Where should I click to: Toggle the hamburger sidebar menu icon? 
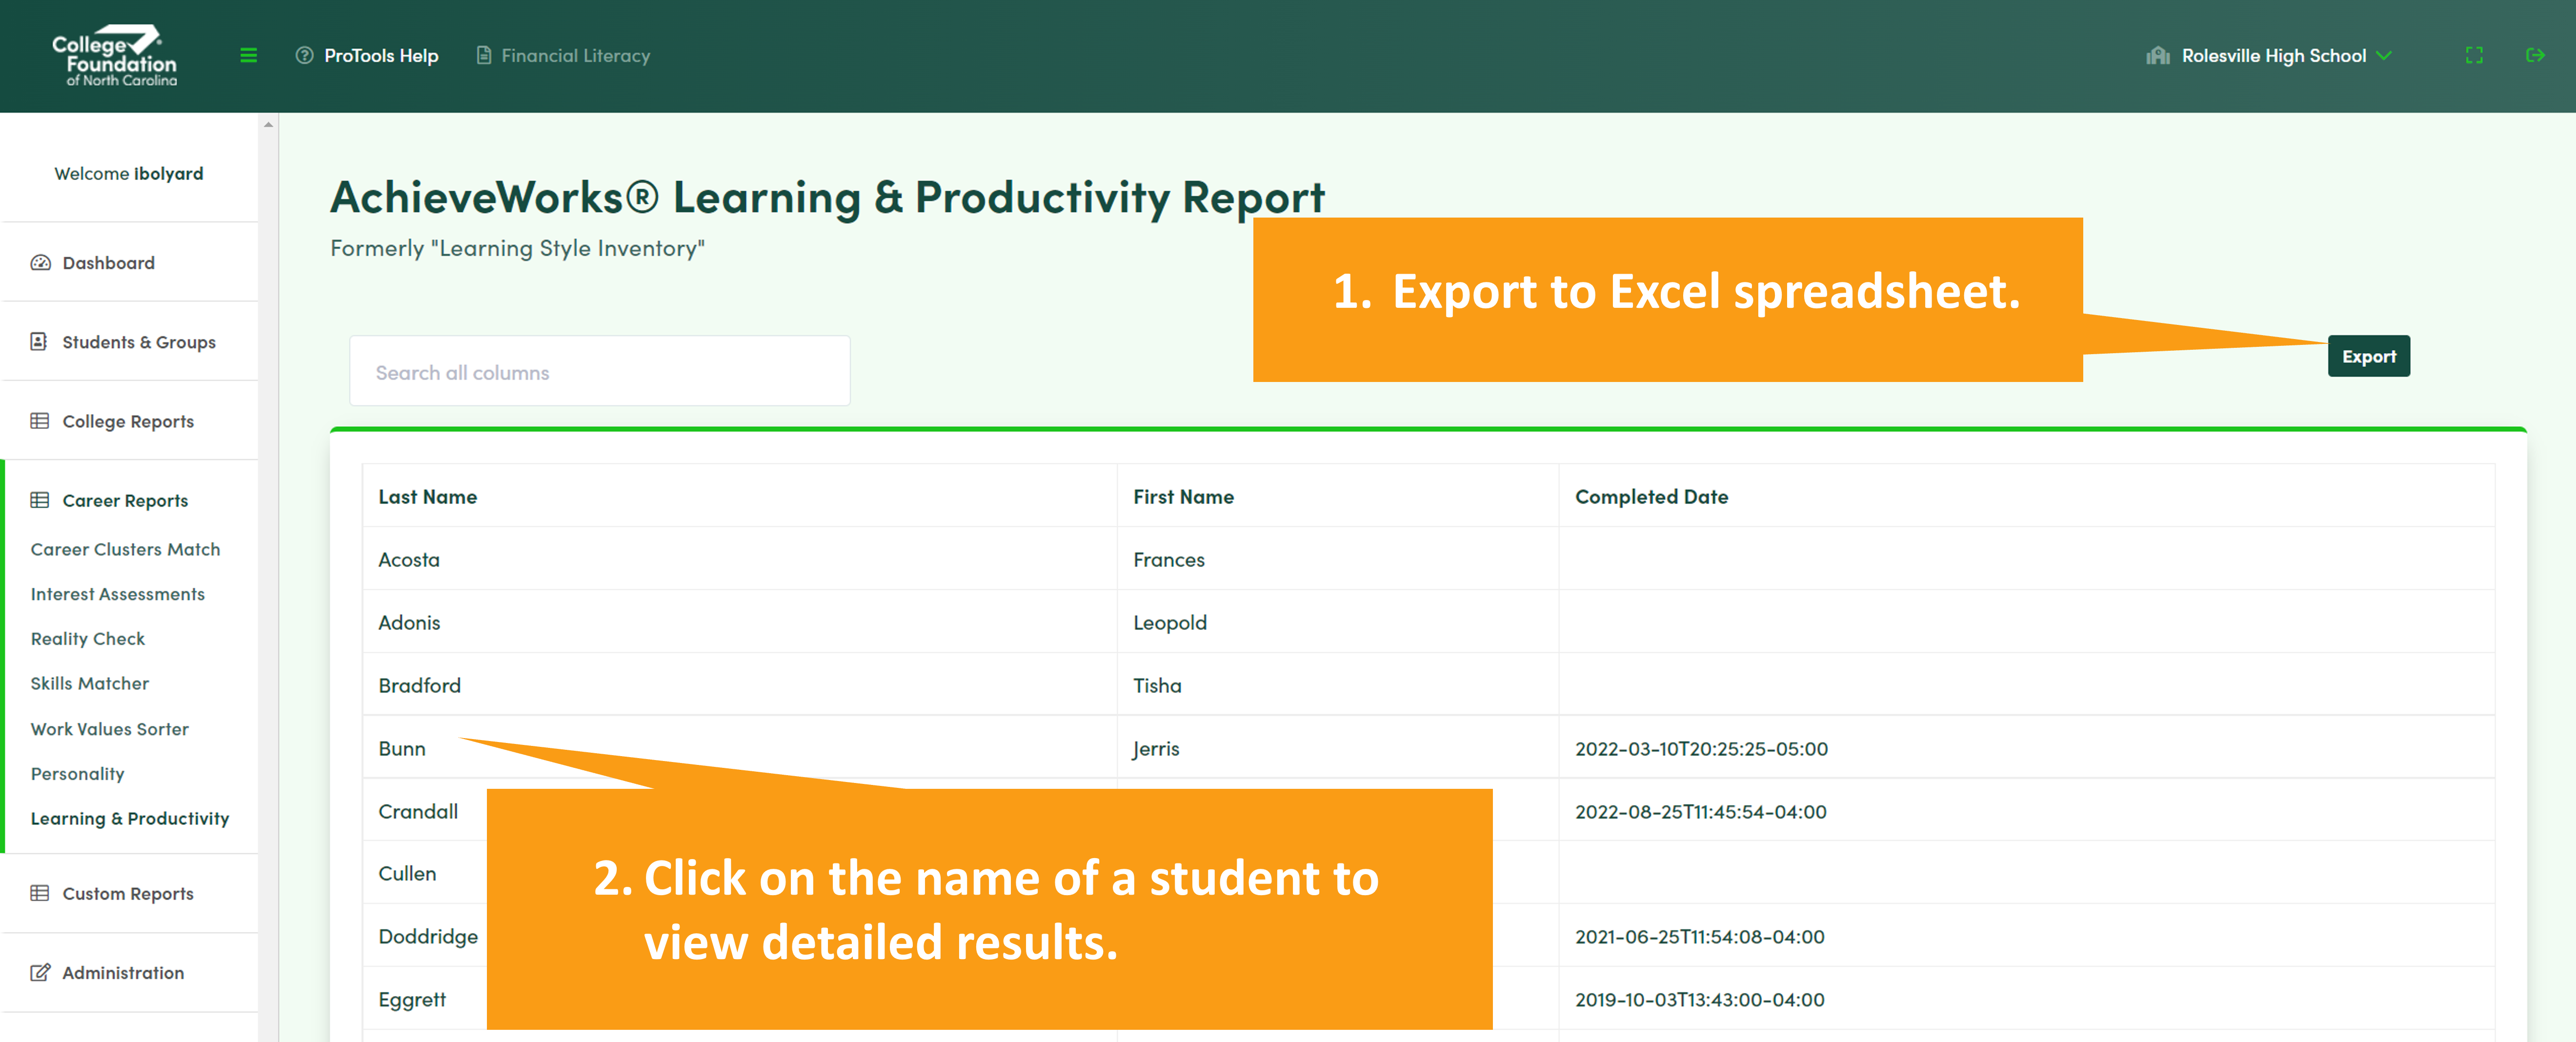pyautogui.click(x=249, y=56)
